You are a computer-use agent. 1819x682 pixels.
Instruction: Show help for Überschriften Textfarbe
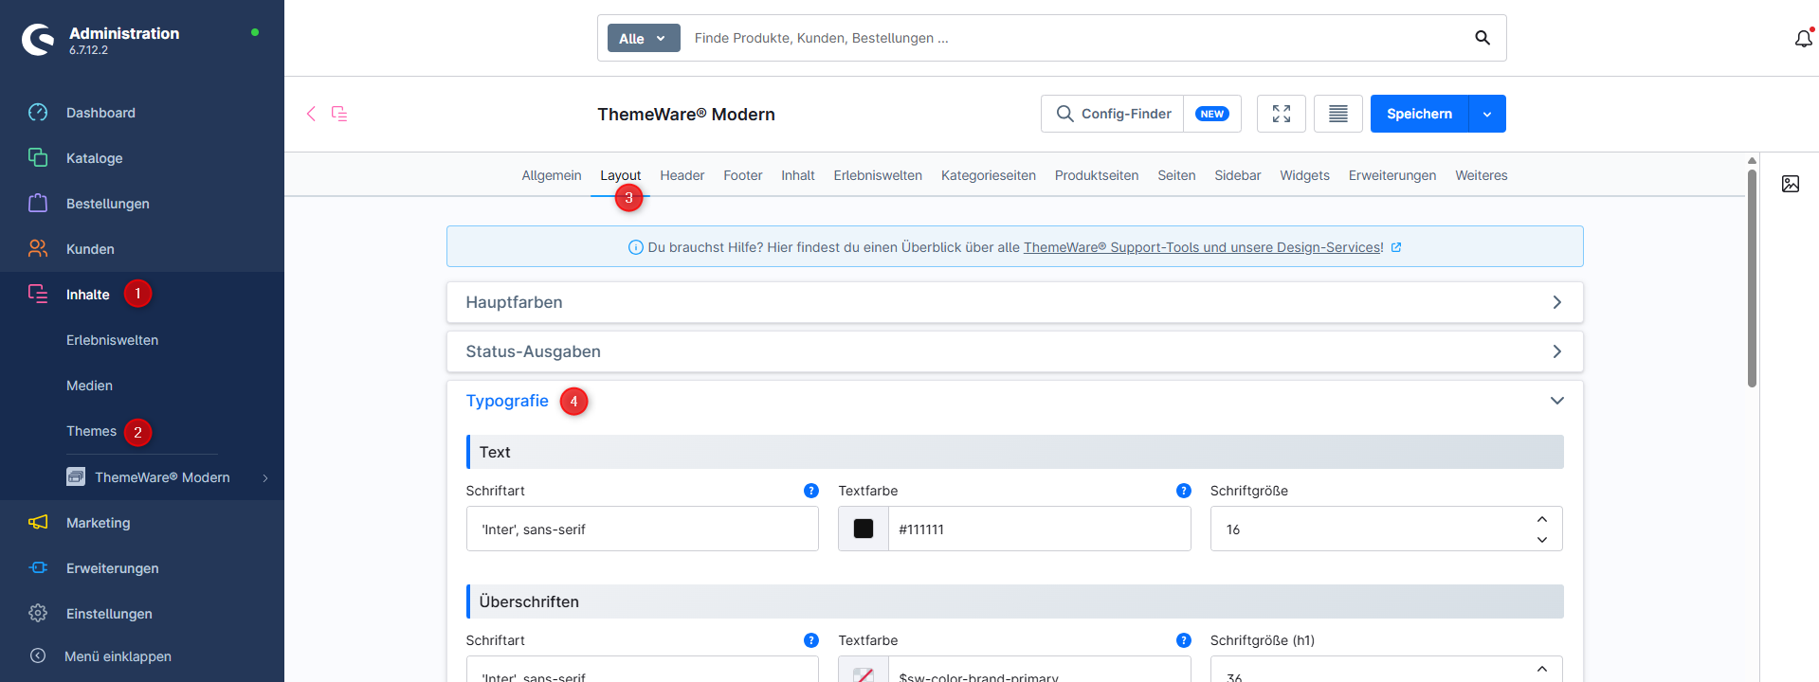tap(1184, 640)
